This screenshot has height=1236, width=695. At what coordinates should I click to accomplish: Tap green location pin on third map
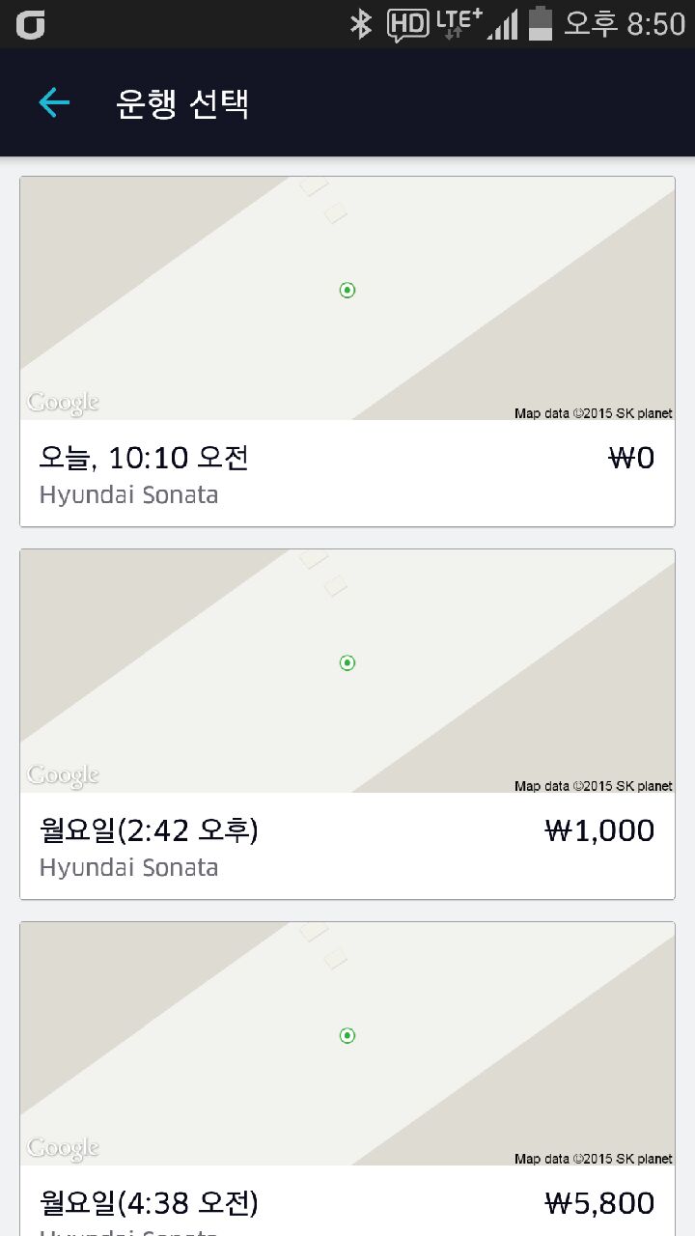[x=347, y=1035]
